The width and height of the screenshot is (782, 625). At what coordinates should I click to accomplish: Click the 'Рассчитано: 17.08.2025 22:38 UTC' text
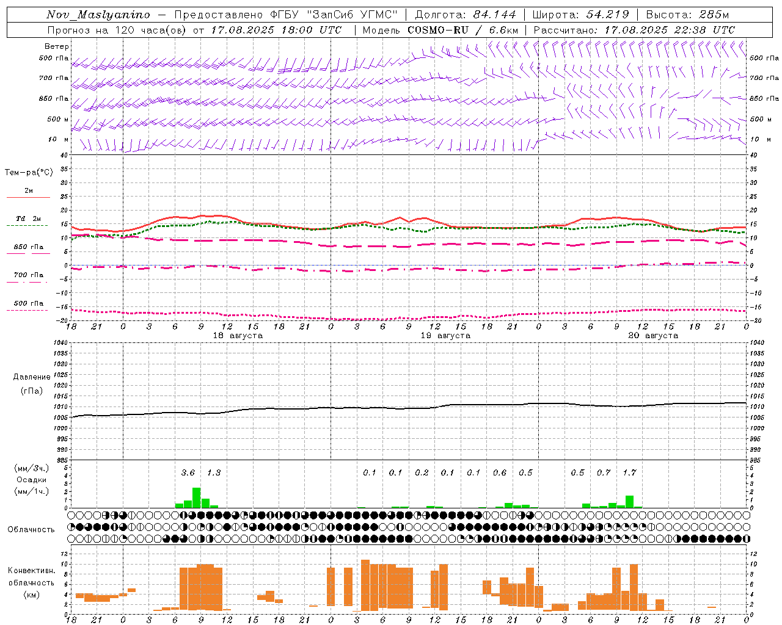tap(634, 30)
